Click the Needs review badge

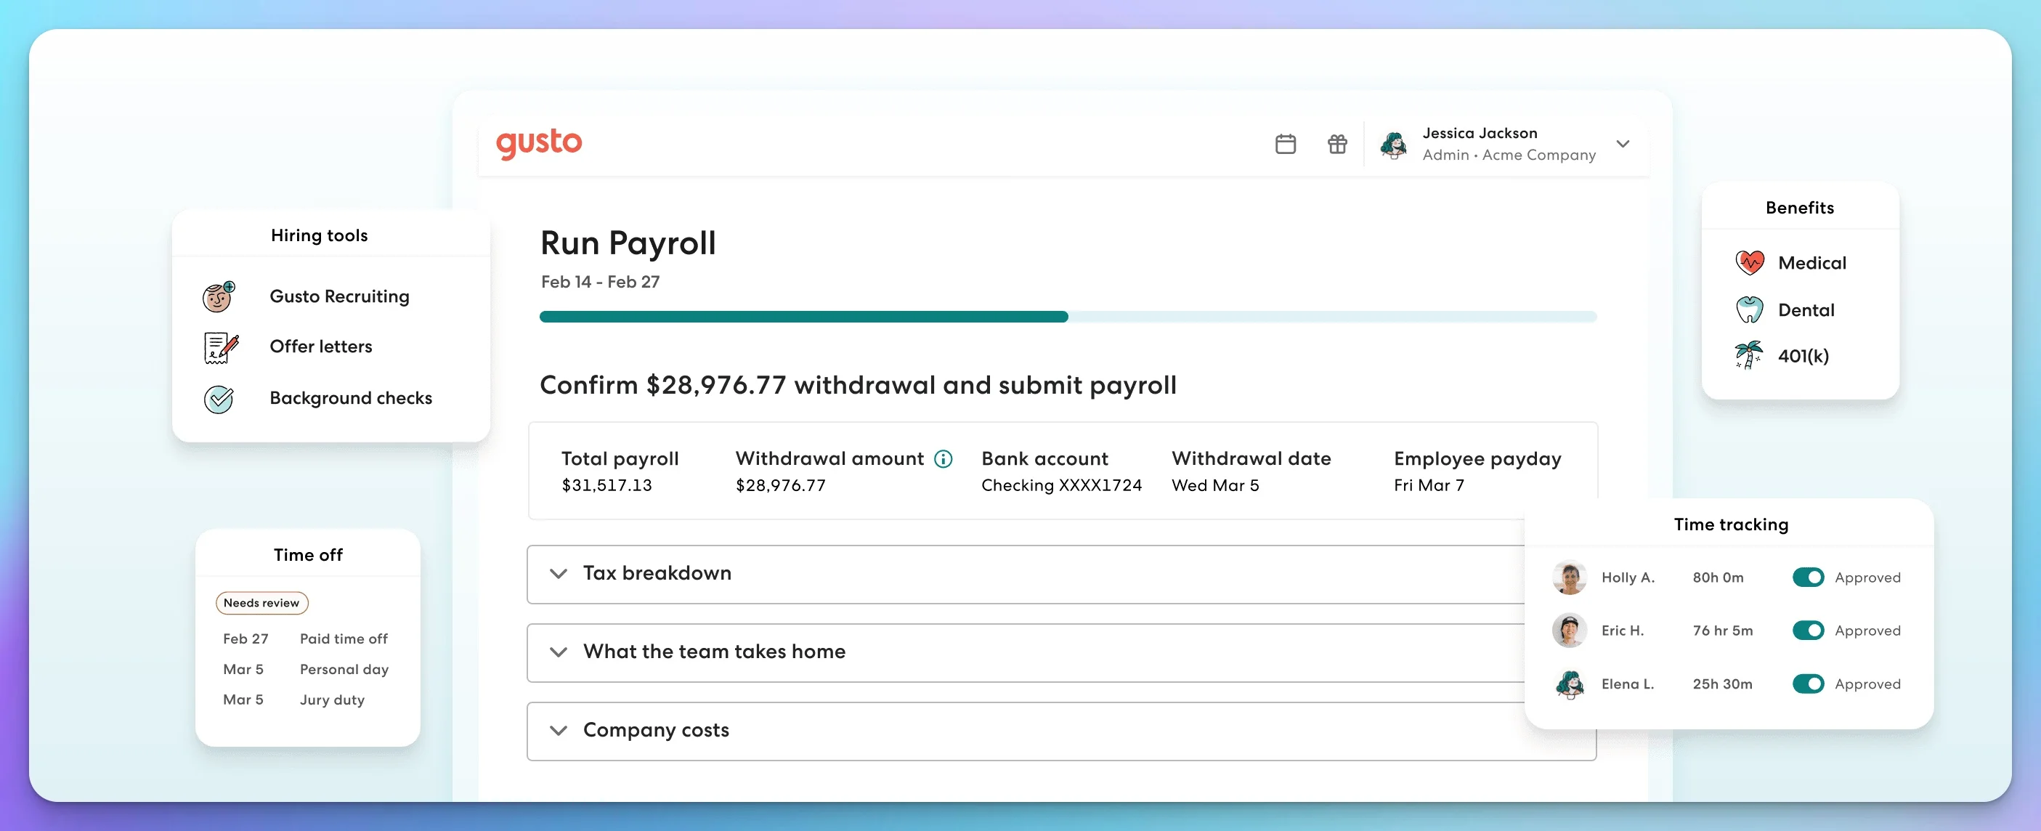tap(261, 603)
